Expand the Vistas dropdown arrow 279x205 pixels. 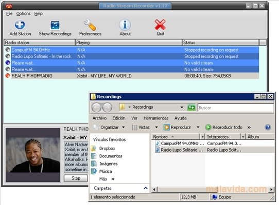156,127
